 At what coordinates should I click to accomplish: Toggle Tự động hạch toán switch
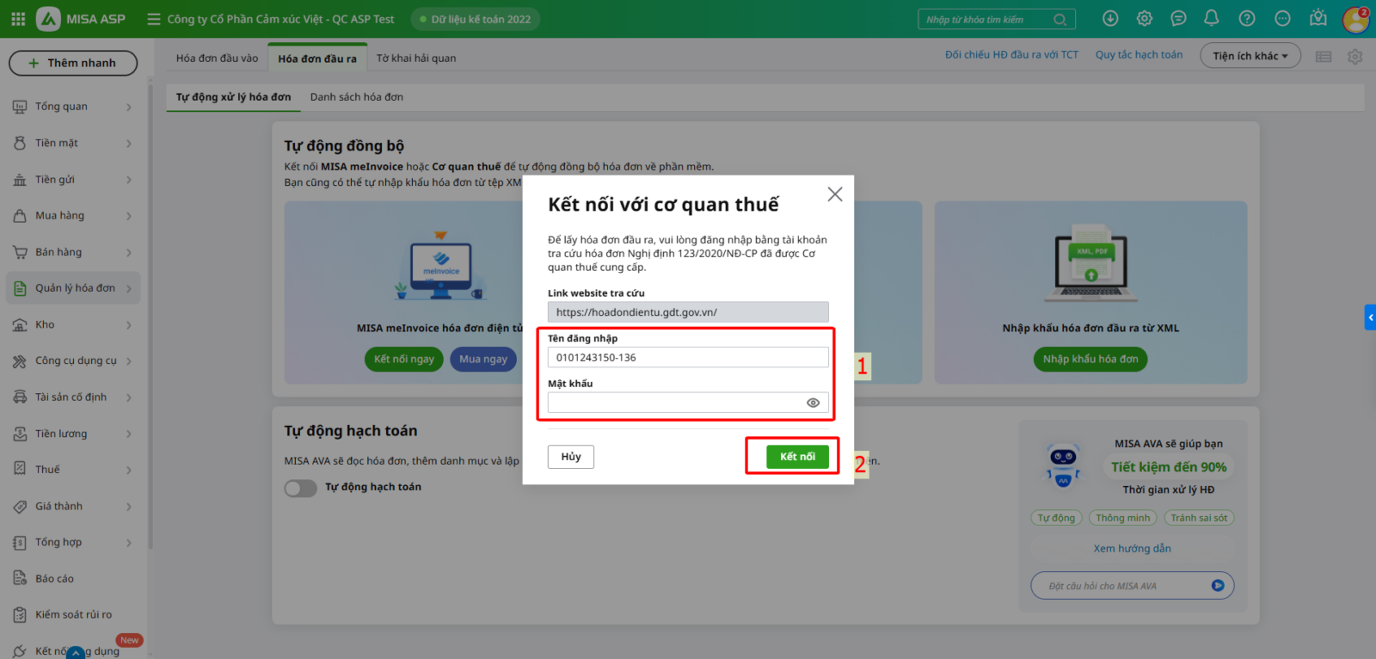301,488
